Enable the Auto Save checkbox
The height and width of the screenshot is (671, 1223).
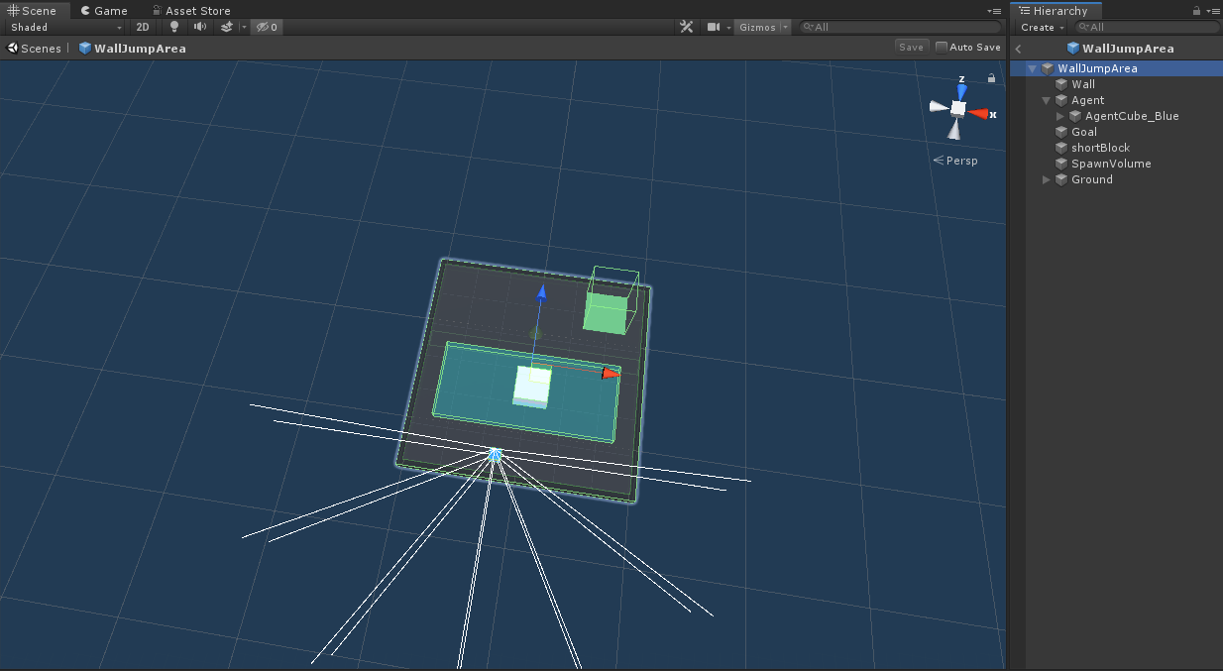[x=942, y=47]
